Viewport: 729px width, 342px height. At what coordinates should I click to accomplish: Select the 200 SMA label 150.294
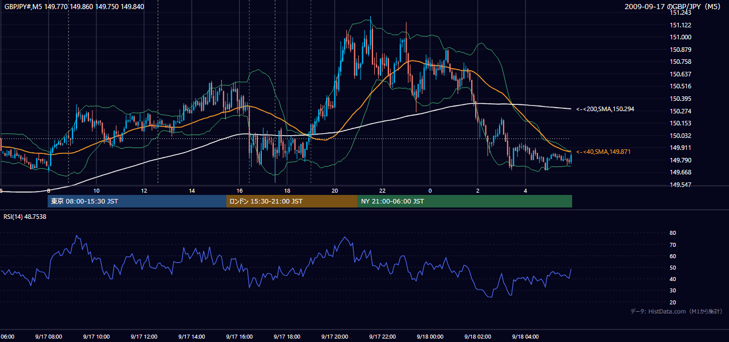click(x=606, y=108)
